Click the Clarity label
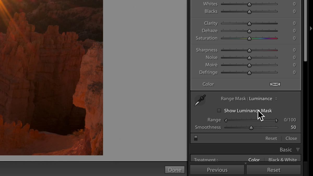 coord(211,23)
